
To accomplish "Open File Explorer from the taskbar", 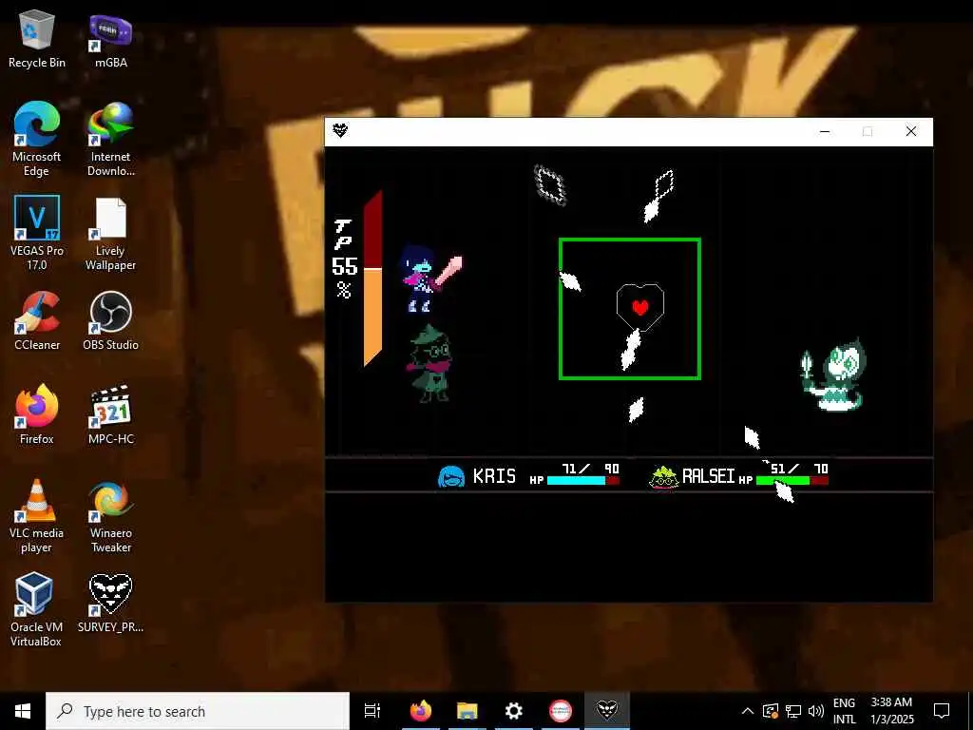I will (467, 711).
